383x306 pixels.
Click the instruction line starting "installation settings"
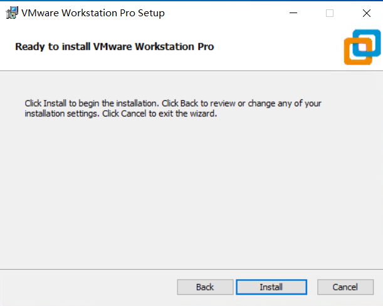point(120,114)
